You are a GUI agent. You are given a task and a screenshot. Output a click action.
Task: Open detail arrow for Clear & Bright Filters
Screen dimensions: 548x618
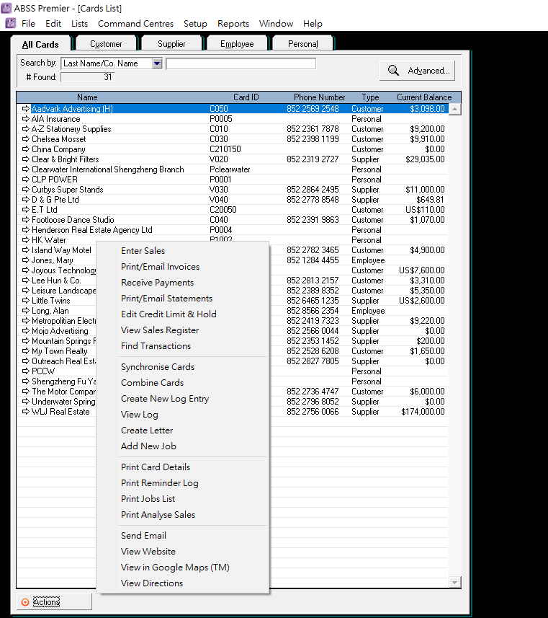[x=26, y=159]
